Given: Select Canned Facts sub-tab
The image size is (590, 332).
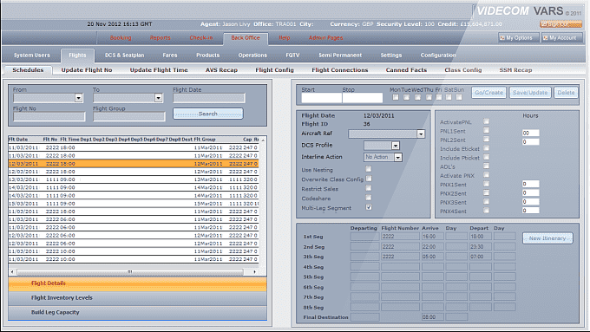Looking at the screenshot, I should pos(406,70).
